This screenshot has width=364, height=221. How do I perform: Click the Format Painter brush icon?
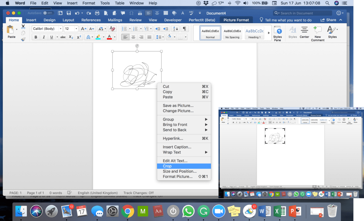[x=23, y=39]
